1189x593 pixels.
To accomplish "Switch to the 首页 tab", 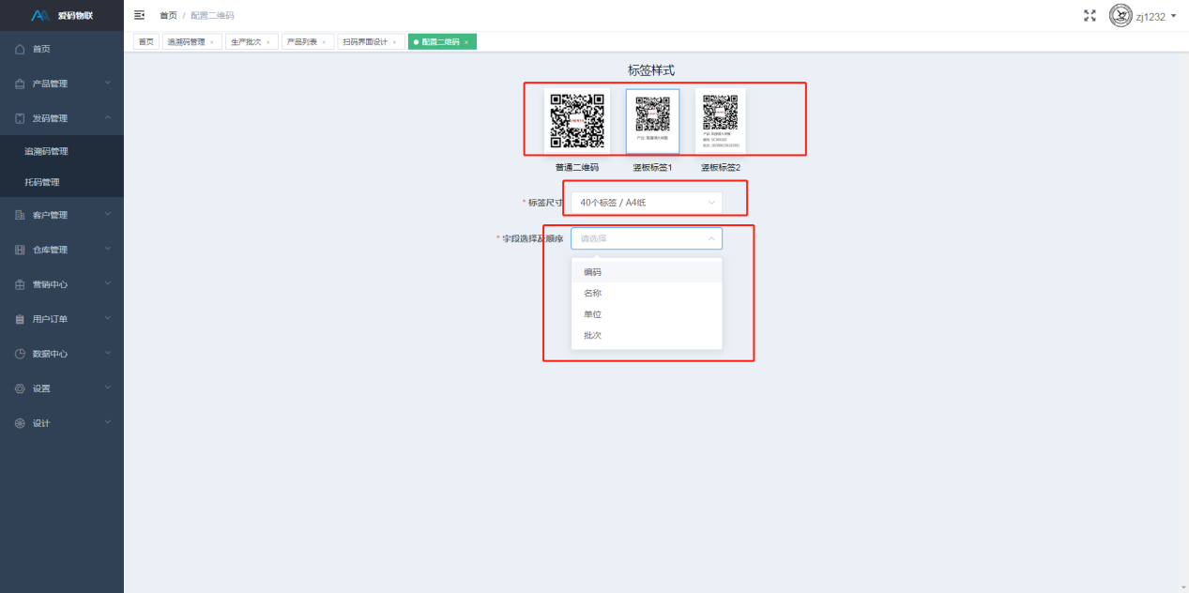I will [145, 42].
